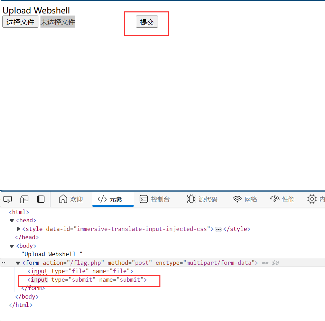
Task: Click the three-dot handle left of form row
Action: 3,263
